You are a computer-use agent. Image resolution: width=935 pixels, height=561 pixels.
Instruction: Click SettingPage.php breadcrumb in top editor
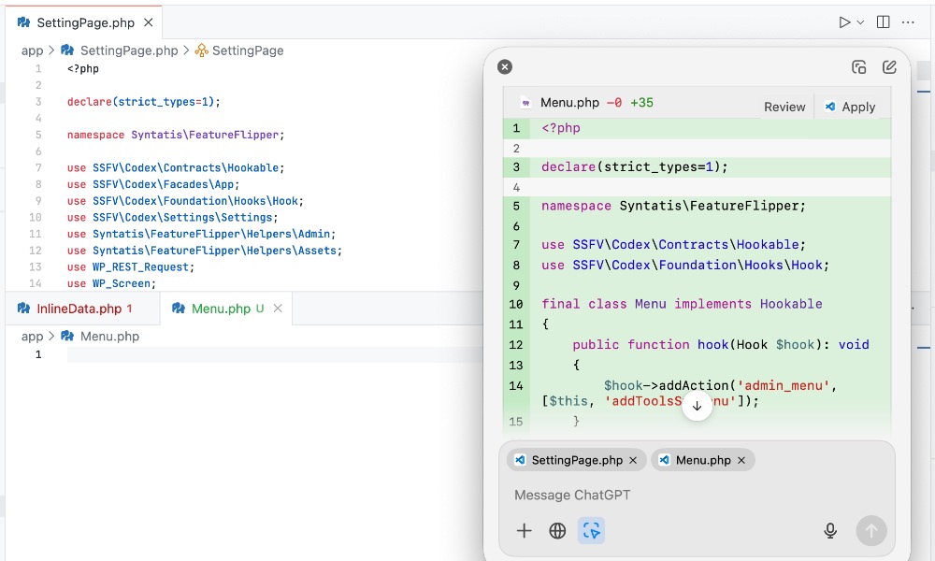129,50
